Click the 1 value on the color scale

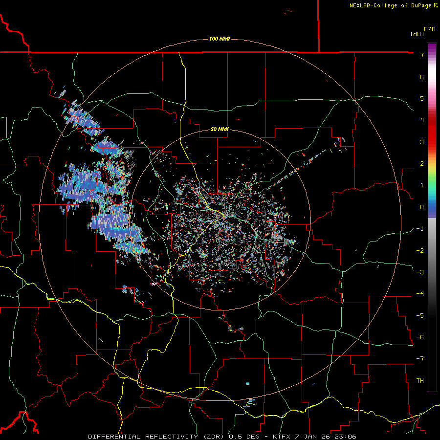[x=422, y=185]
